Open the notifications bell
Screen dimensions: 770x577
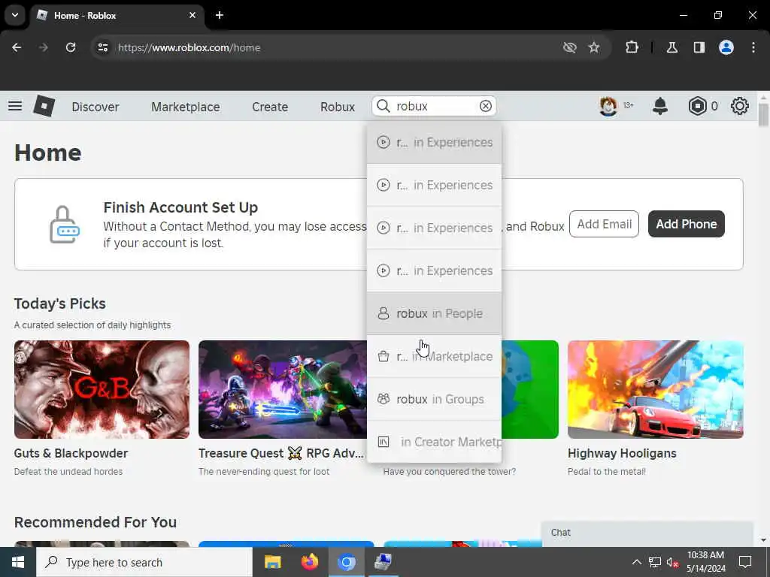click(x=660, y=106)
